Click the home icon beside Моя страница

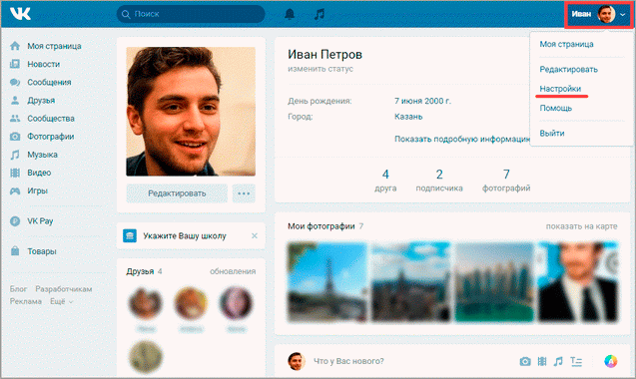click(x=15, y=46)
